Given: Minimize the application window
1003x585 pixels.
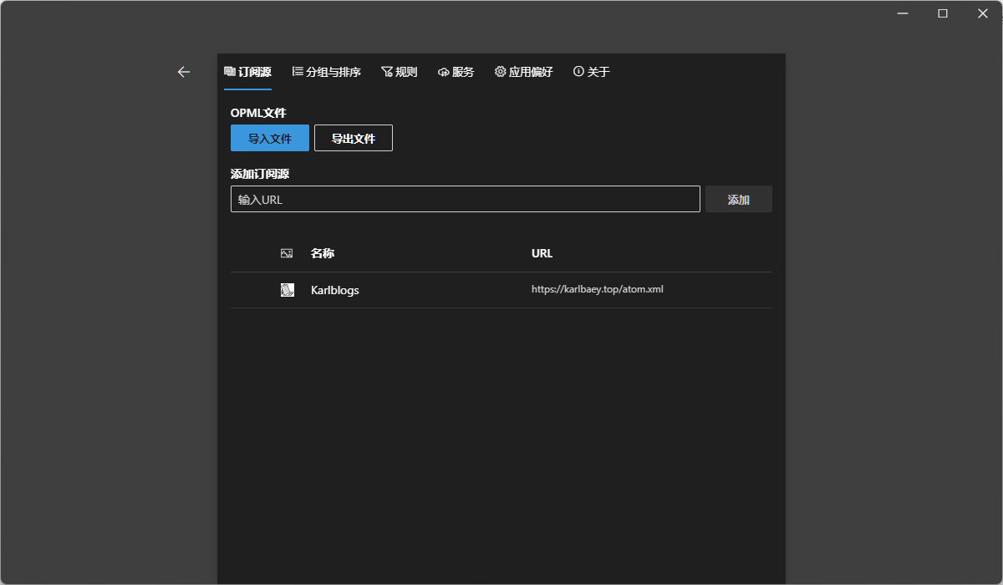Looking at the screenshot, I should [x=903, y=13].
